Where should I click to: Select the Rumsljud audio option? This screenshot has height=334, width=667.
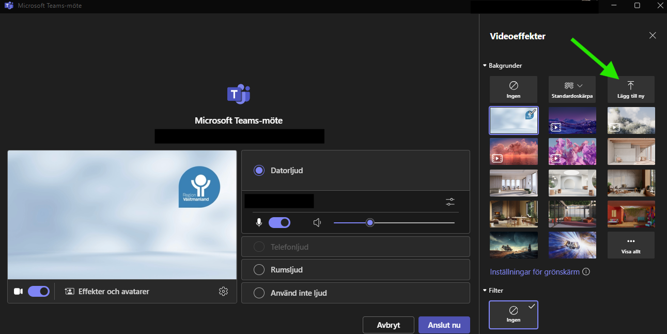click(x=259, y=270)
